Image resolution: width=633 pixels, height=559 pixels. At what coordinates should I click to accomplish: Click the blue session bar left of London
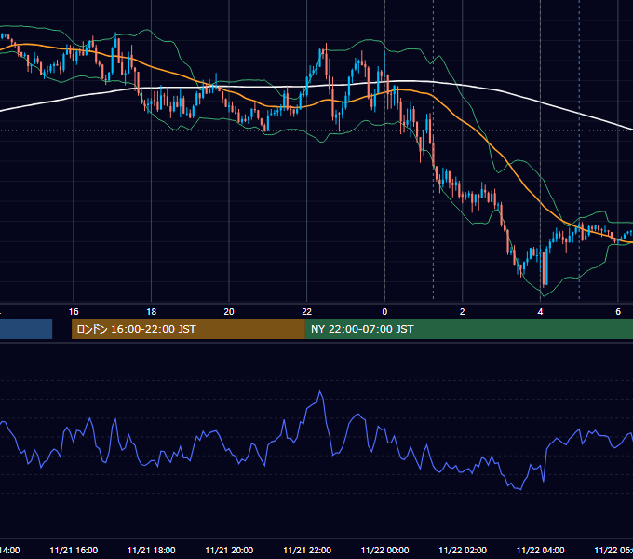click(x=26, y=329)
